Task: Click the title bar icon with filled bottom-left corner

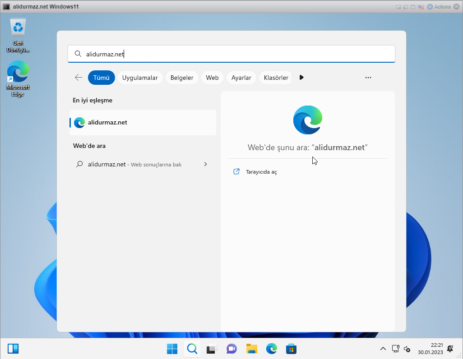Action: pos(406,7)
